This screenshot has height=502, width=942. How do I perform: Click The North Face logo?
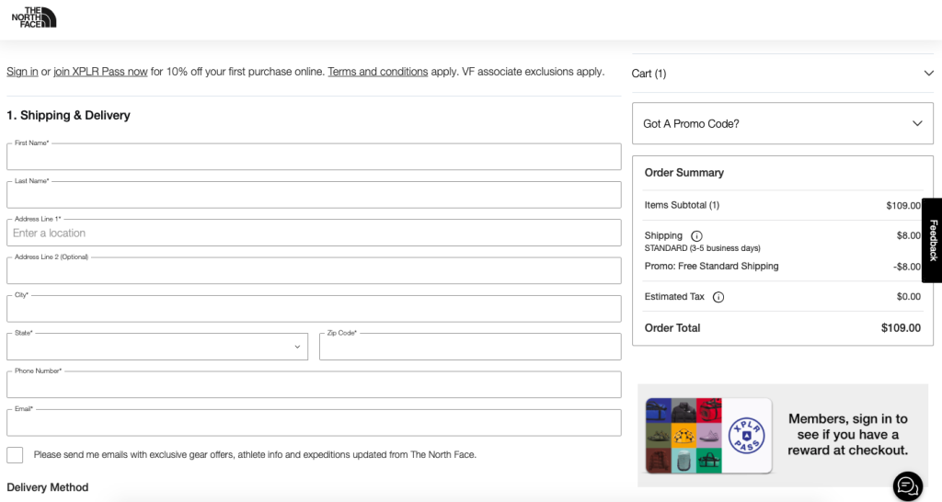click(34, 17)
